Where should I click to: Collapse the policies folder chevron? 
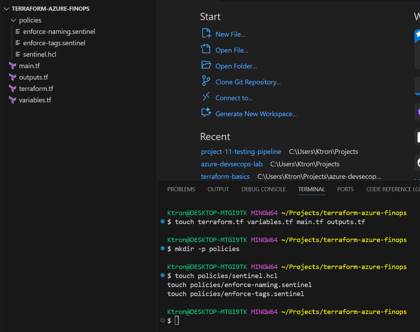[13, 20]
